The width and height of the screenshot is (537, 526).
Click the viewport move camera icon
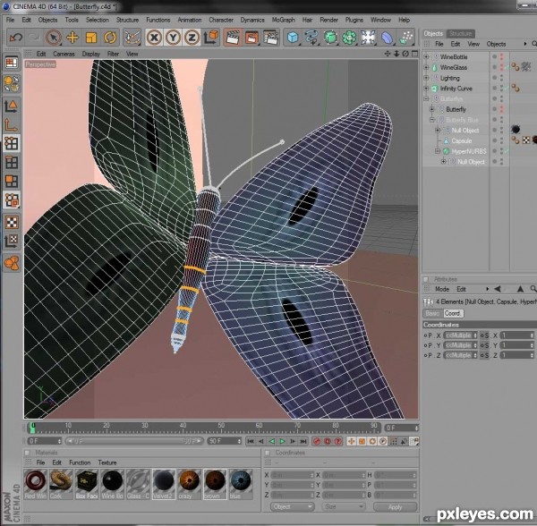pos(388,54)
